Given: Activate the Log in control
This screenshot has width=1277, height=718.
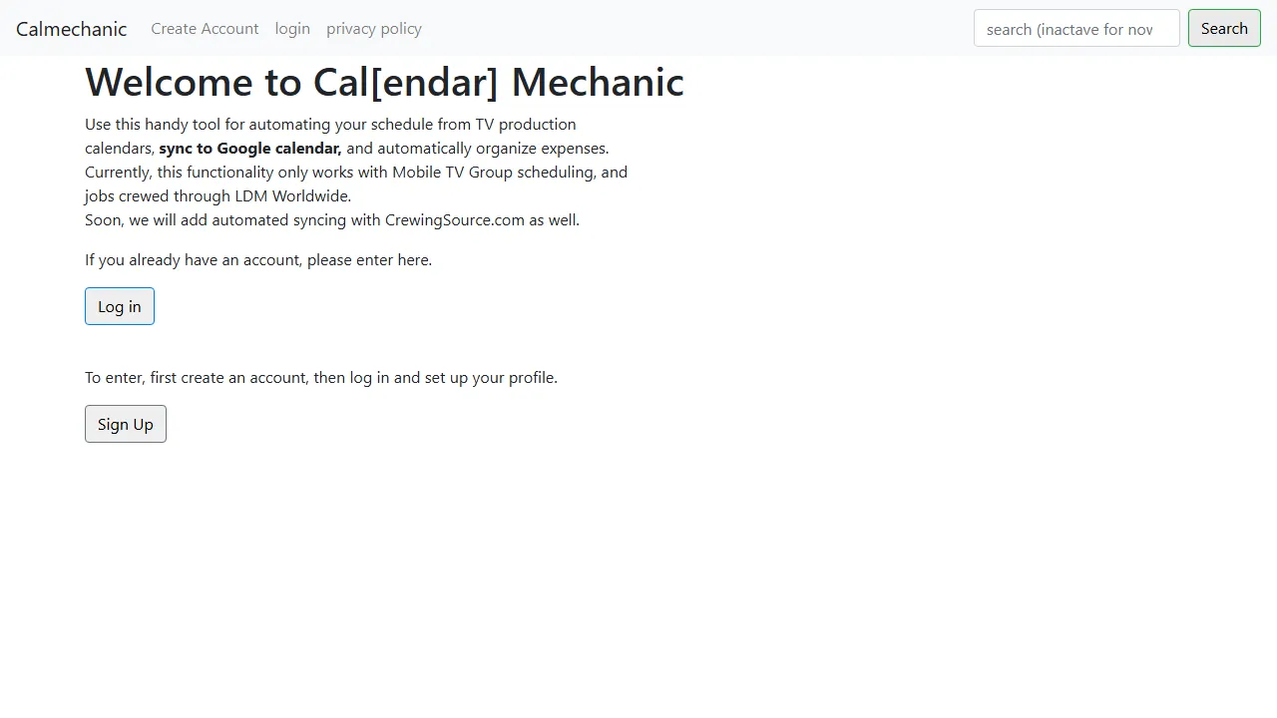Looking at the screenshot, I should point(119,306).
